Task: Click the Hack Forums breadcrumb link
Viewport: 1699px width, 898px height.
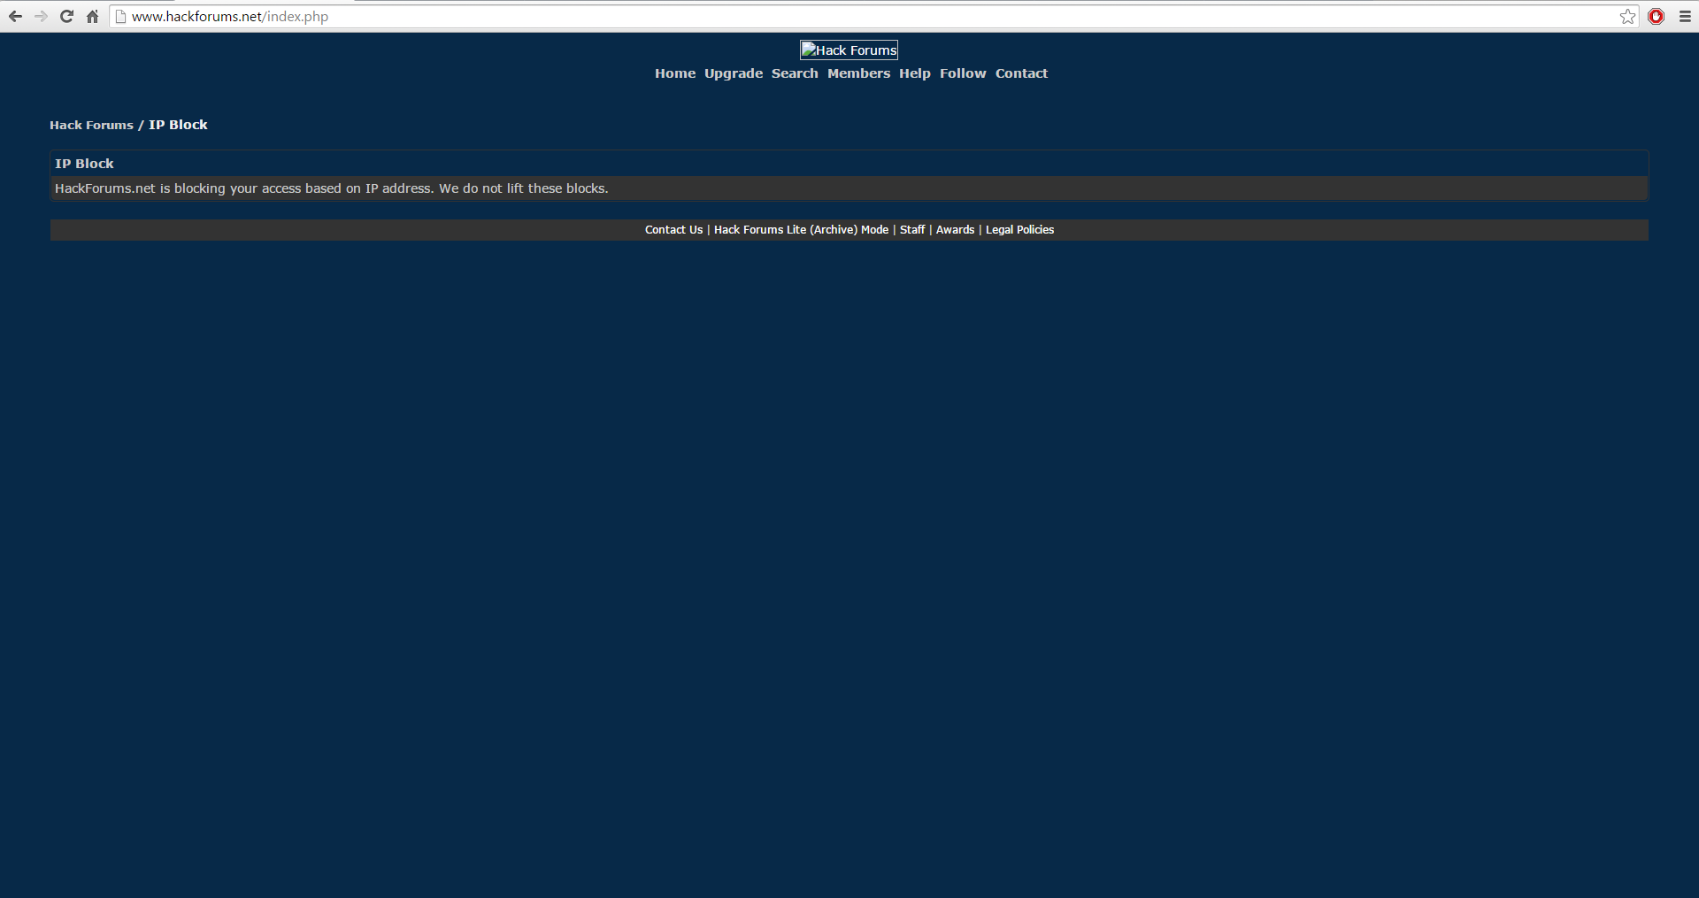Action: tap(91, 125)
